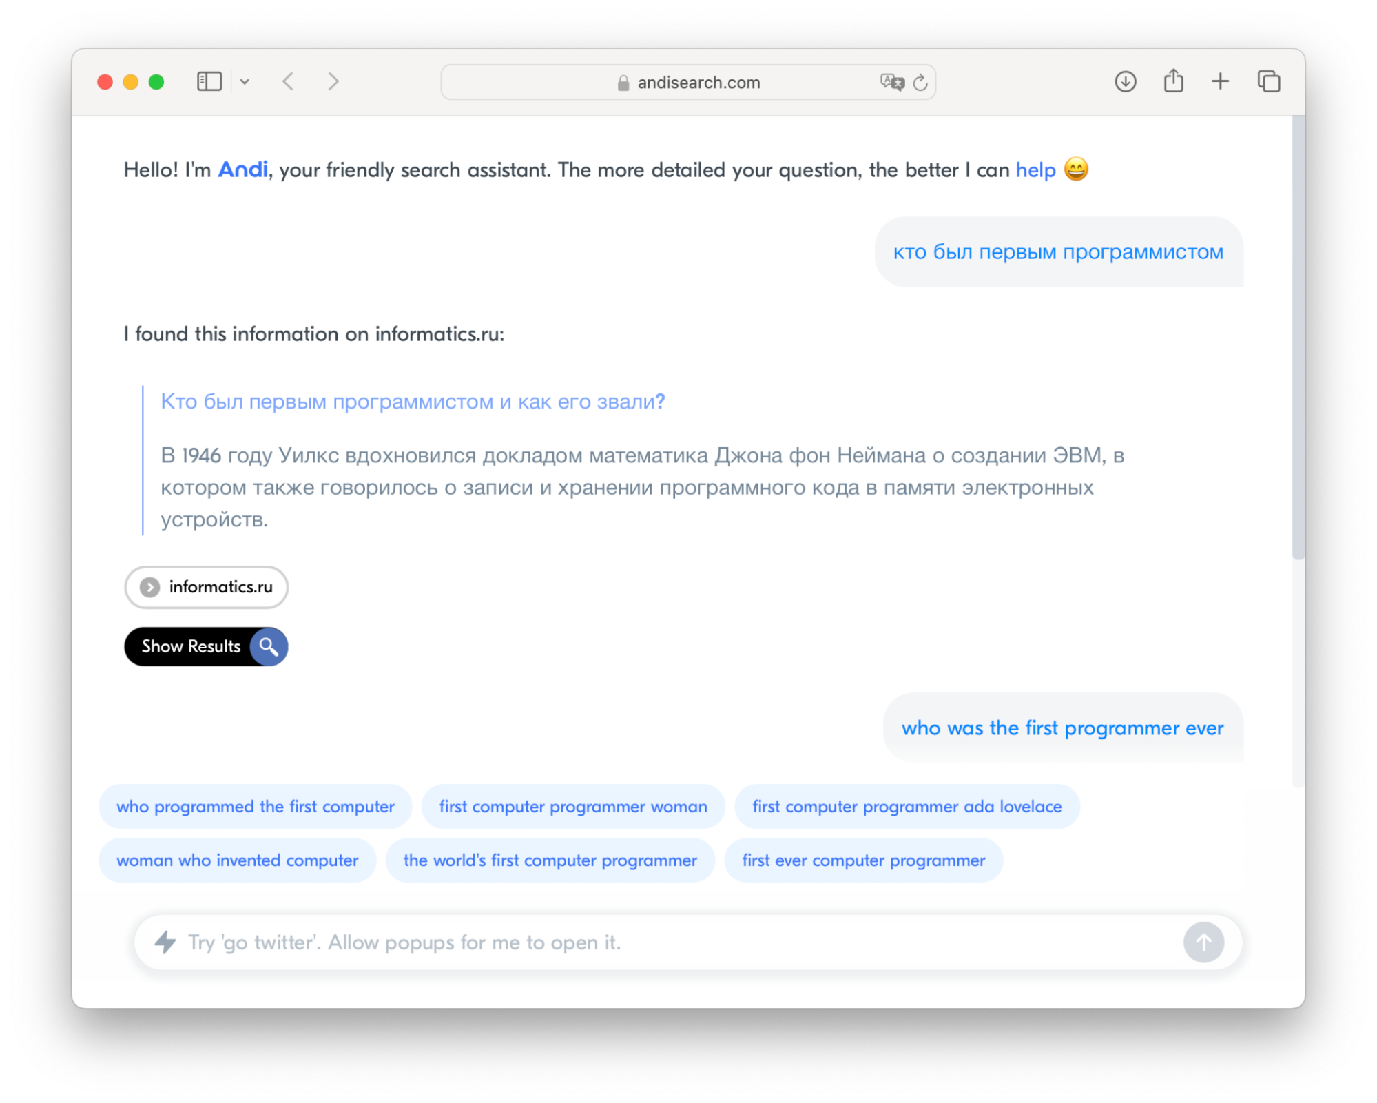This screenshot has height=1103, width=1377.
Task: Show the tab overview
Action: click(x=1268, y=82)
